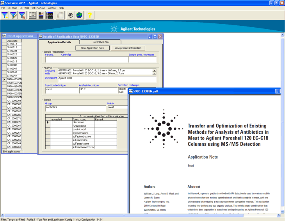This screenshot has width=285, height=221.
Task: Switch to the Reference info tab
Action: tap(100, 42)
